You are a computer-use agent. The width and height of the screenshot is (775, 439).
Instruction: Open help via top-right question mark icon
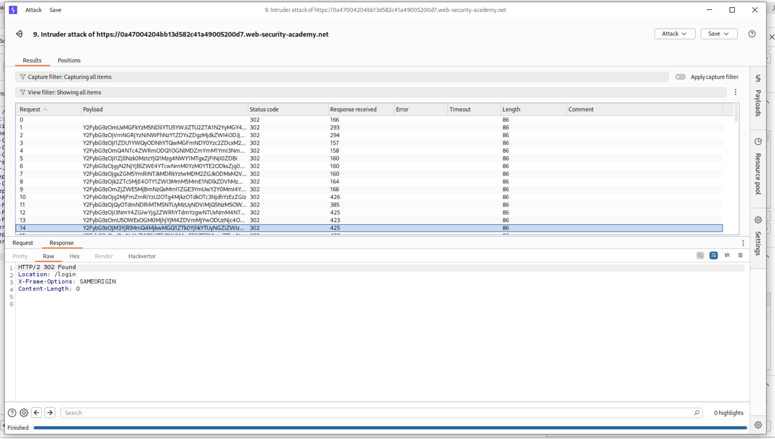(x=752, y=34)
